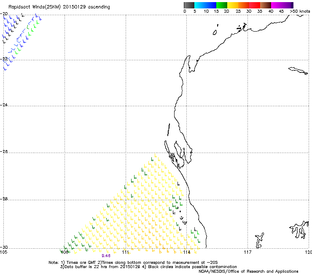Click the purple '9:46' swath time label
Viewport: 312px width, 274px height.
[106, 256]
